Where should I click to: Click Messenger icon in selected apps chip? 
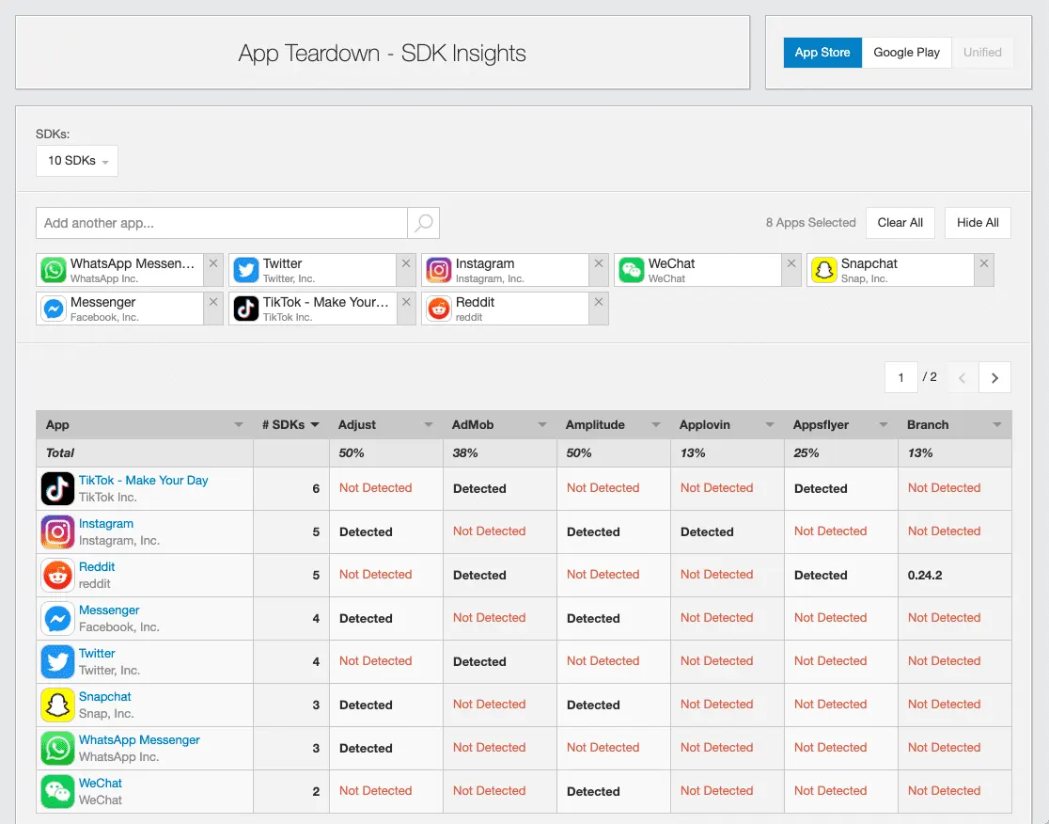click(54, 309)
